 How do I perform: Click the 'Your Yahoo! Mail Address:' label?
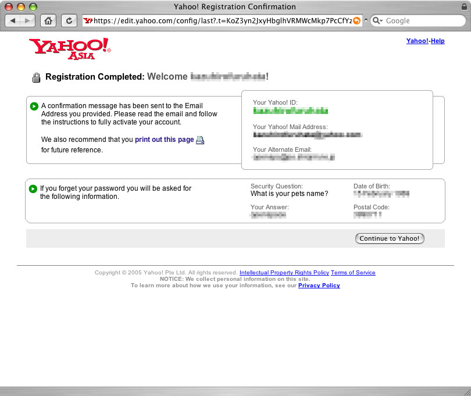pos(290,127)
